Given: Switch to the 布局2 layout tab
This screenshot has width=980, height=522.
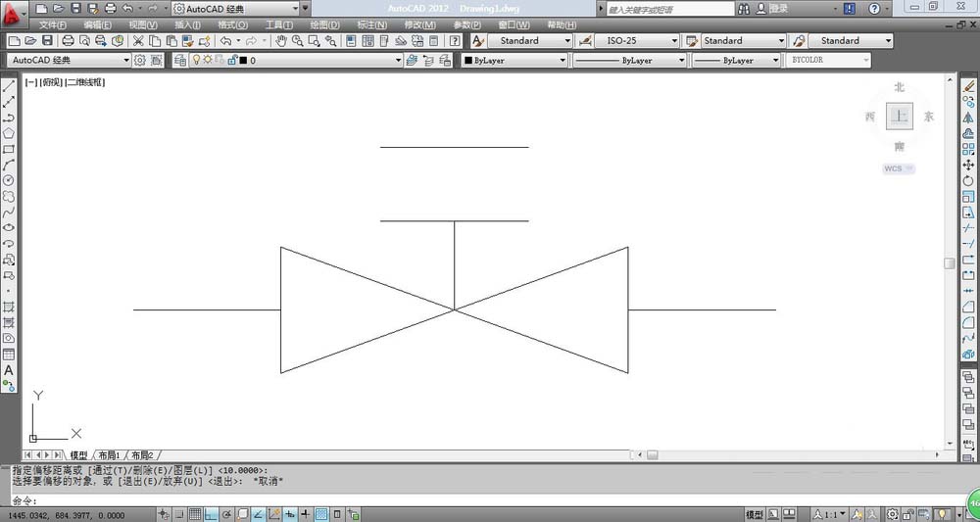Looking at the screenshot, I should coord(142,455).
